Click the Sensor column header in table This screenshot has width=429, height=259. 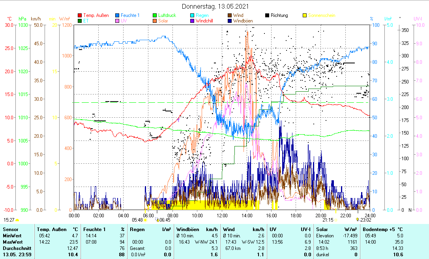point(10,229)
